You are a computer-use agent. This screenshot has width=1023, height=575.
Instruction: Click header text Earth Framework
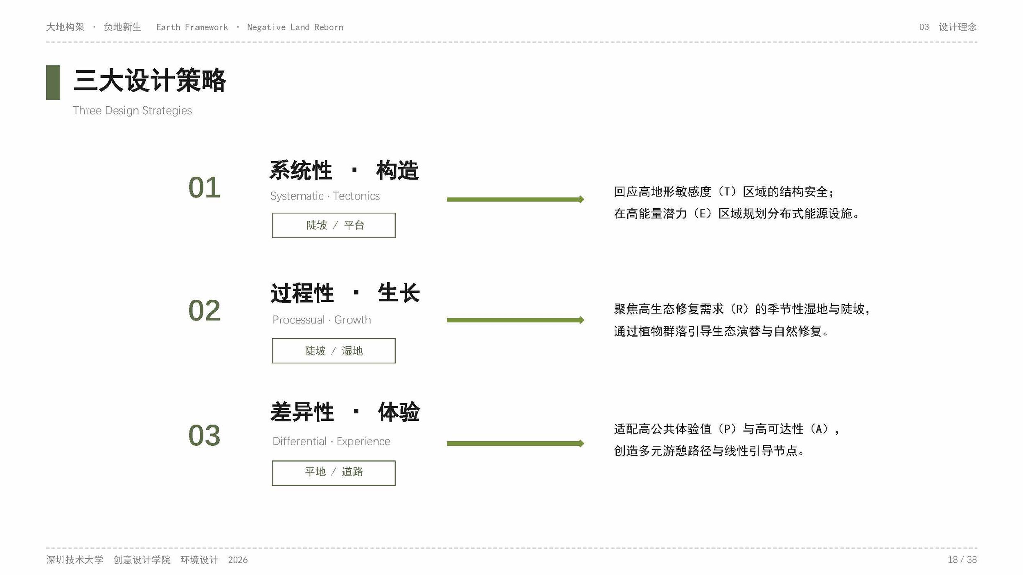point(192,27)
